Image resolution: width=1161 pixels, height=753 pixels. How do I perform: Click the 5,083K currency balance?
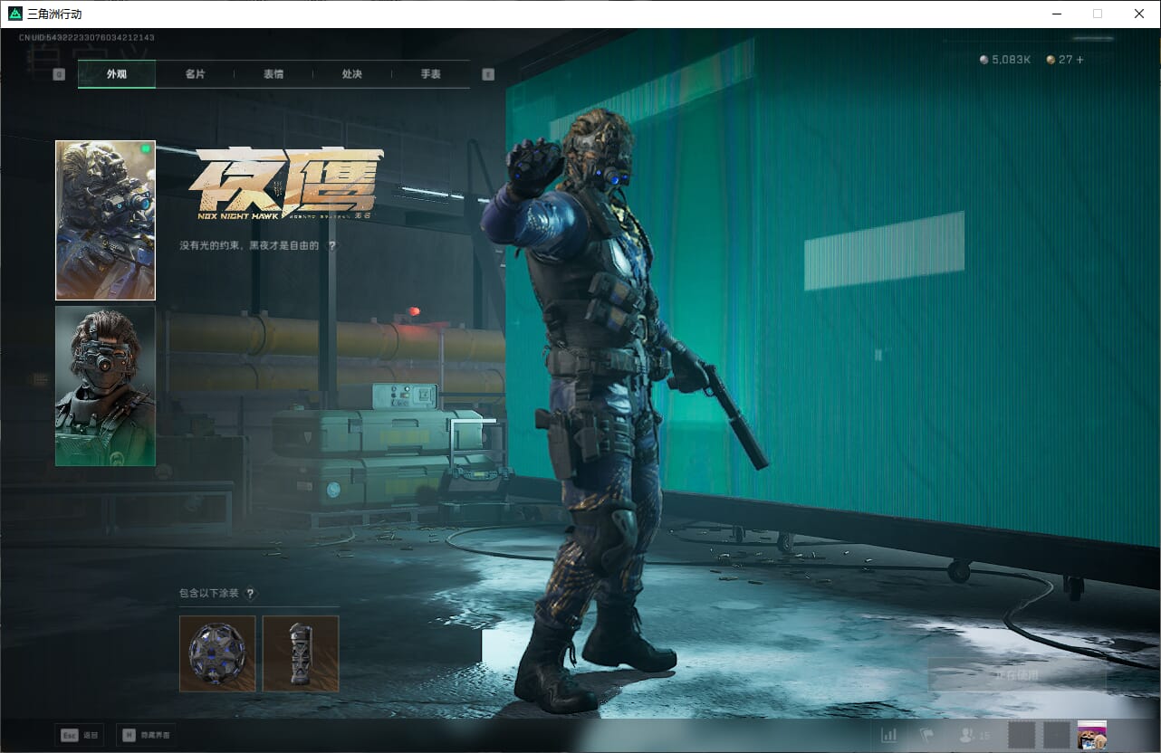click(x=1012, y=60)
